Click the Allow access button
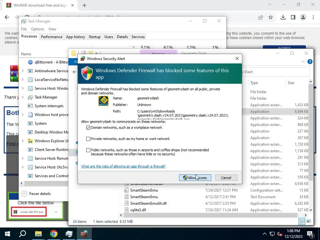This screenshot has width=320, height=240. (x=195, y=178)
